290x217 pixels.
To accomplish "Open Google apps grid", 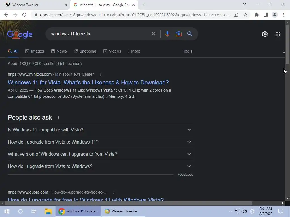I will [x=278, y=34].
